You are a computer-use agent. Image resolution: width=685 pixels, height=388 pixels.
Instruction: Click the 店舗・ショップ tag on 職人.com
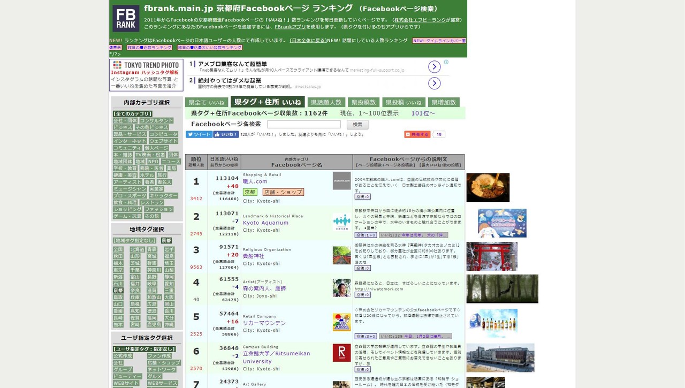click(284, 192)
